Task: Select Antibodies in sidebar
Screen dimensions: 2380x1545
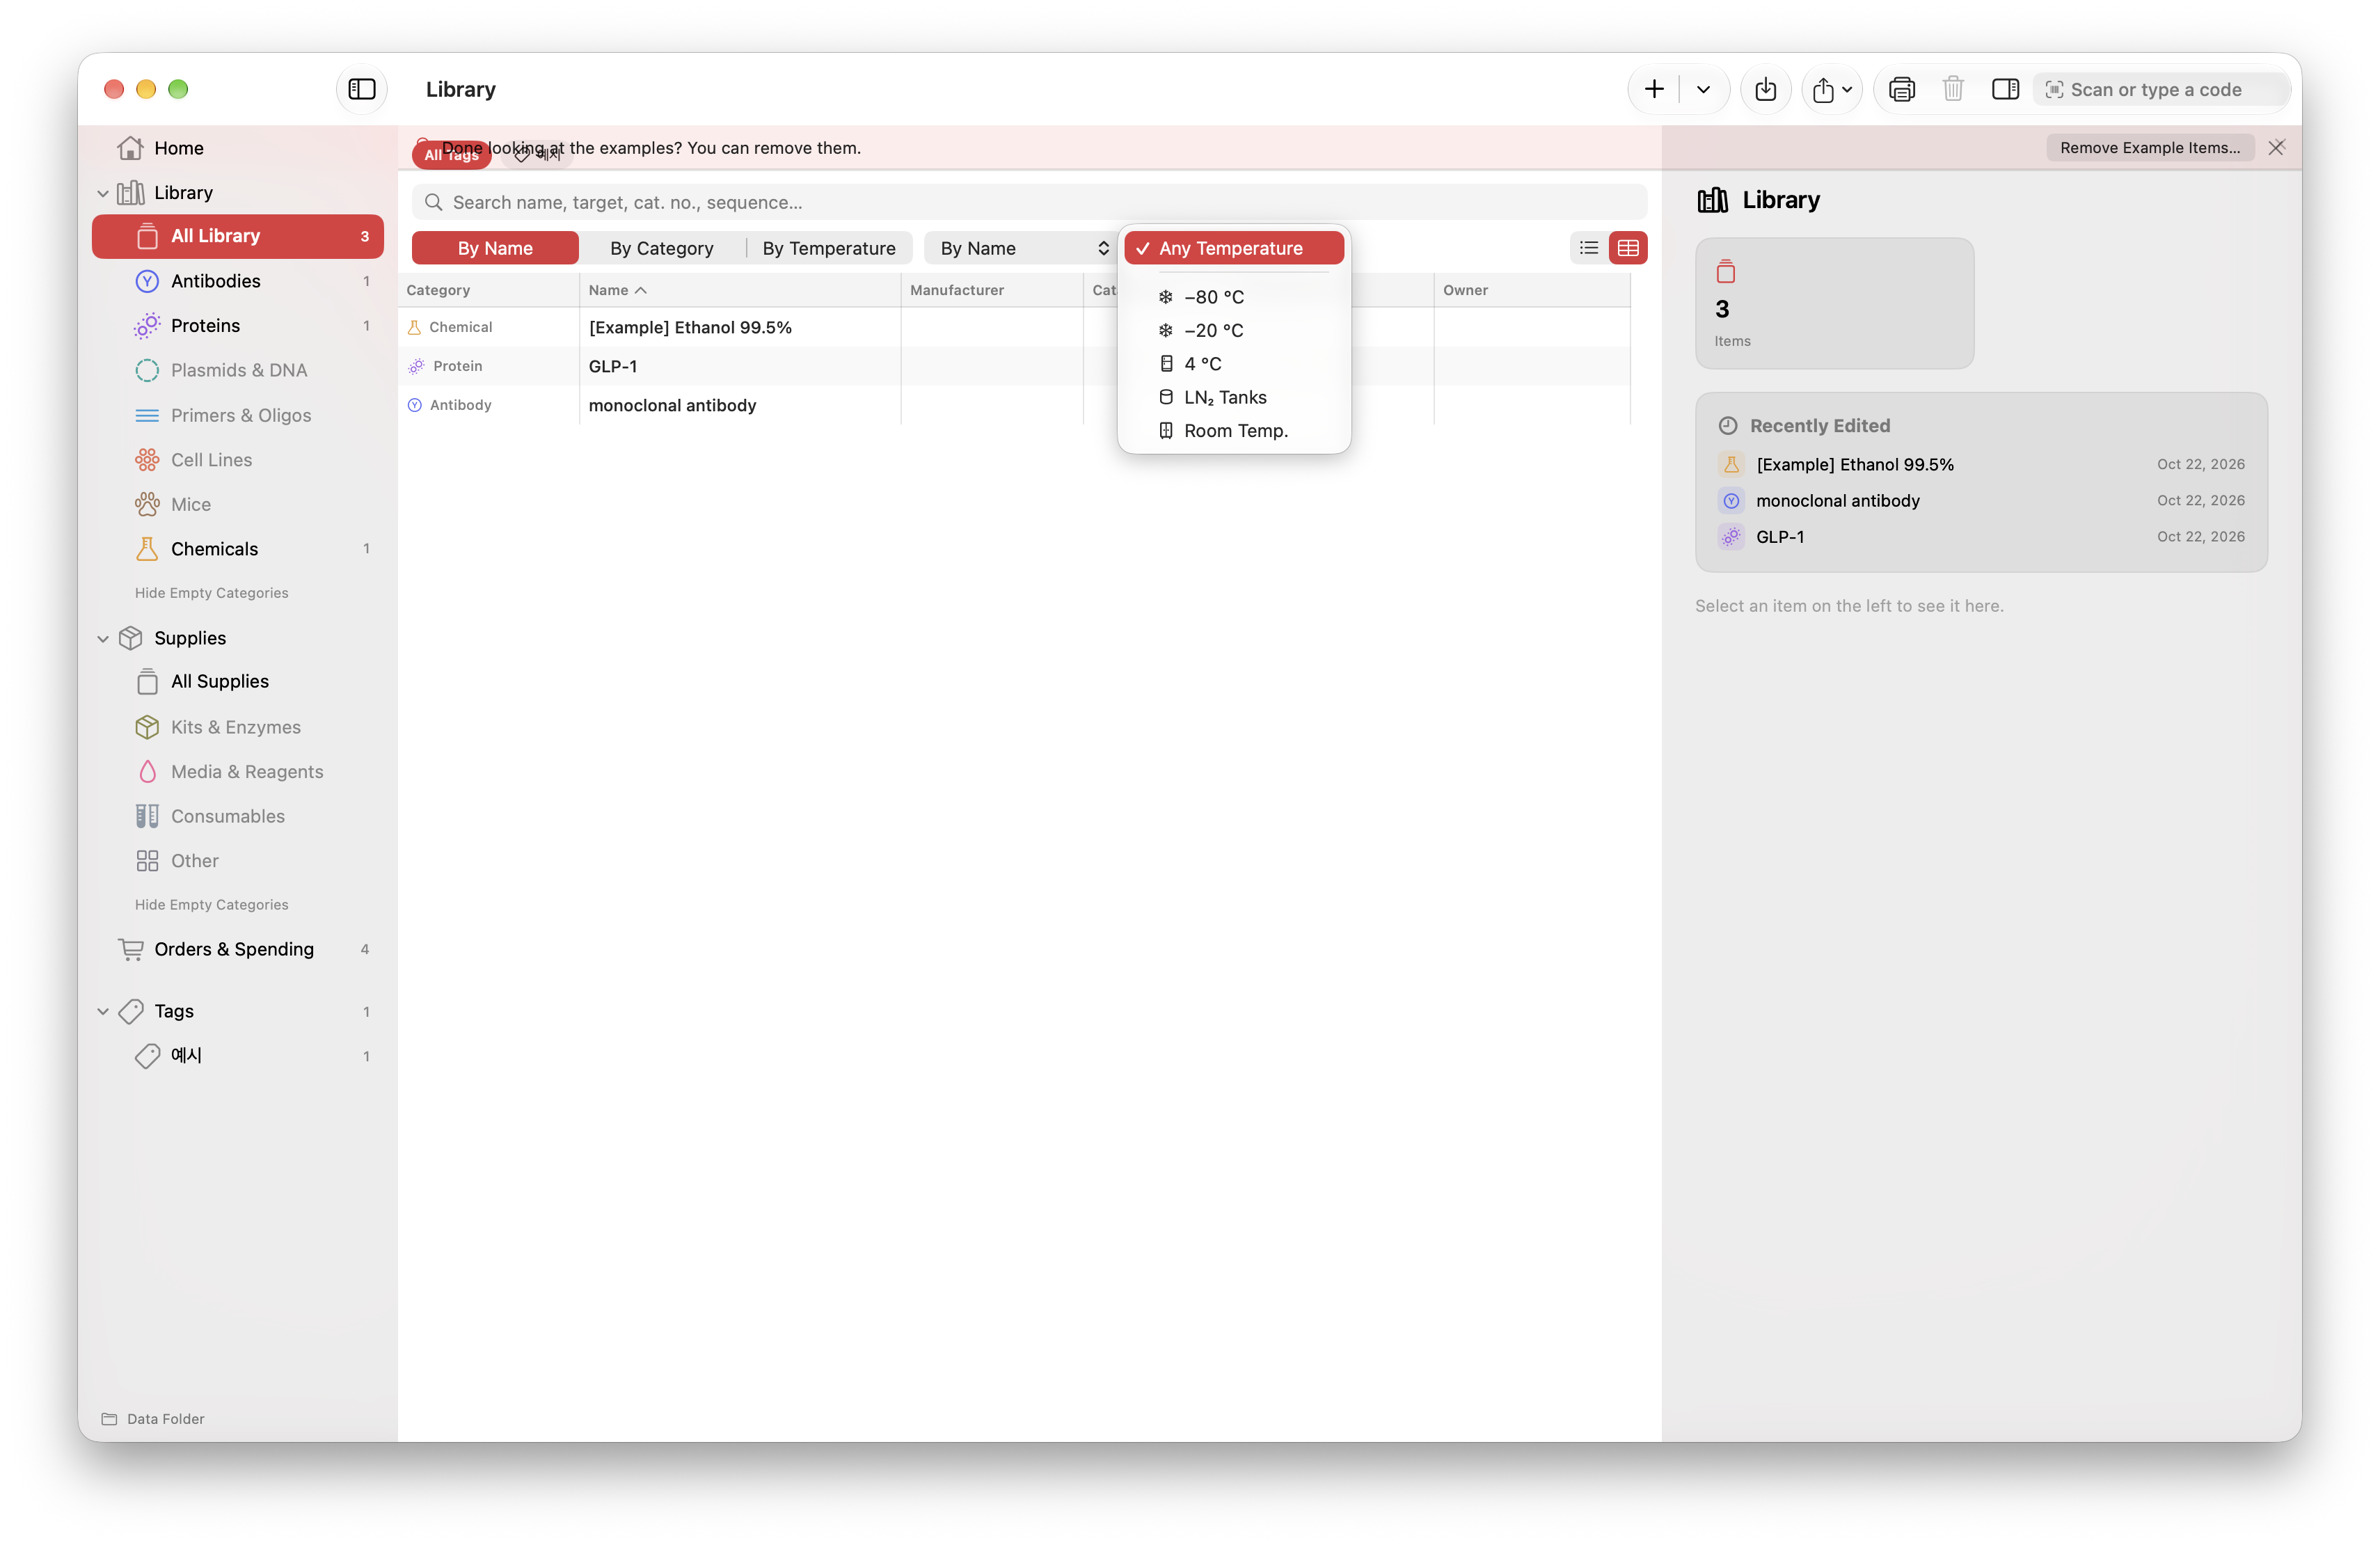Action: (237, 281)
